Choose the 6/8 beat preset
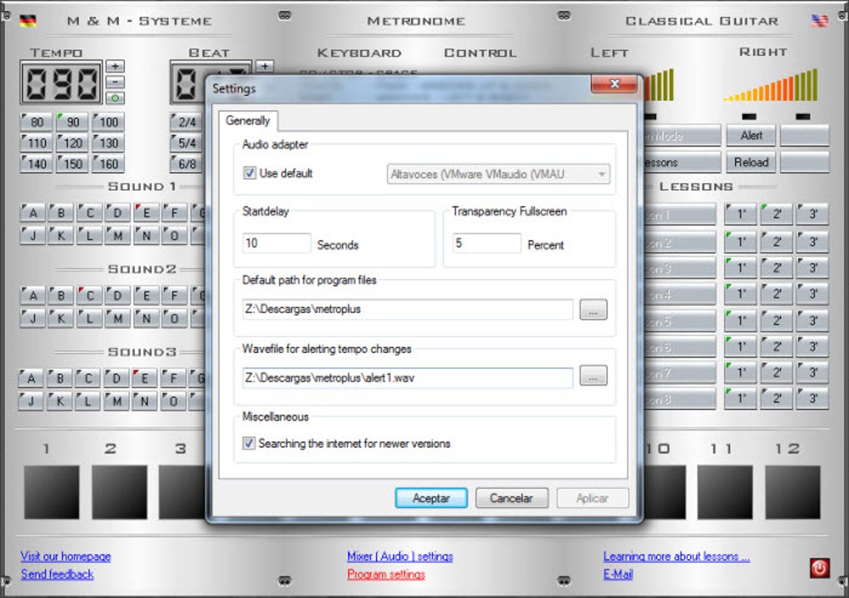 [x=187, y=163]
